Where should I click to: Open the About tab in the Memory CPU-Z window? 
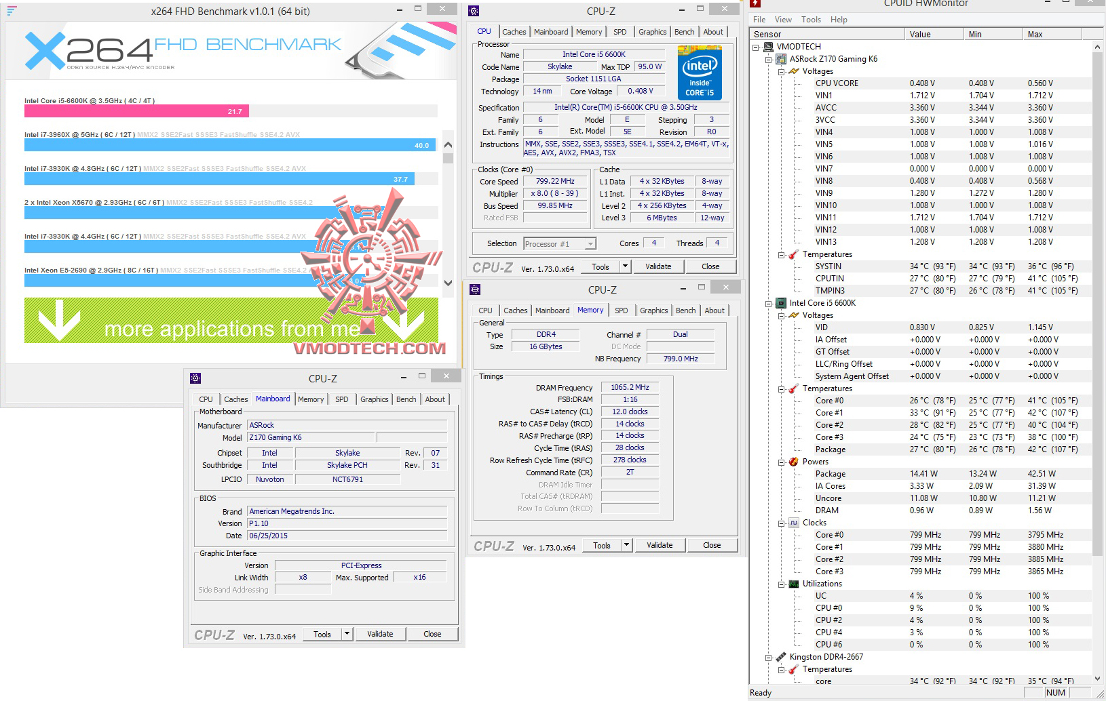pos(714,311)
